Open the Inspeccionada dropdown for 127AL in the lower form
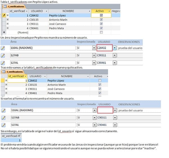The width and height of the screenshot is (169, 158). coord(95,125)
